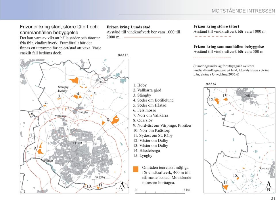
Task: Click the "Avstånd till vindkraftverk bör vara 1000 m." line
Action: (x=230, y=32)
